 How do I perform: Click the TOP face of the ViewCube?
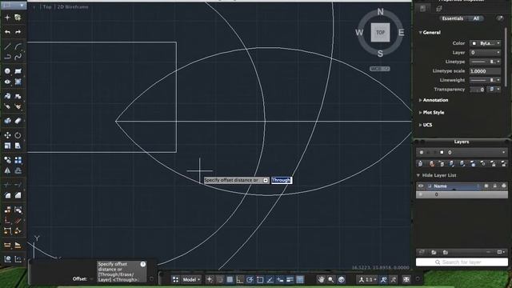(380, 32)
